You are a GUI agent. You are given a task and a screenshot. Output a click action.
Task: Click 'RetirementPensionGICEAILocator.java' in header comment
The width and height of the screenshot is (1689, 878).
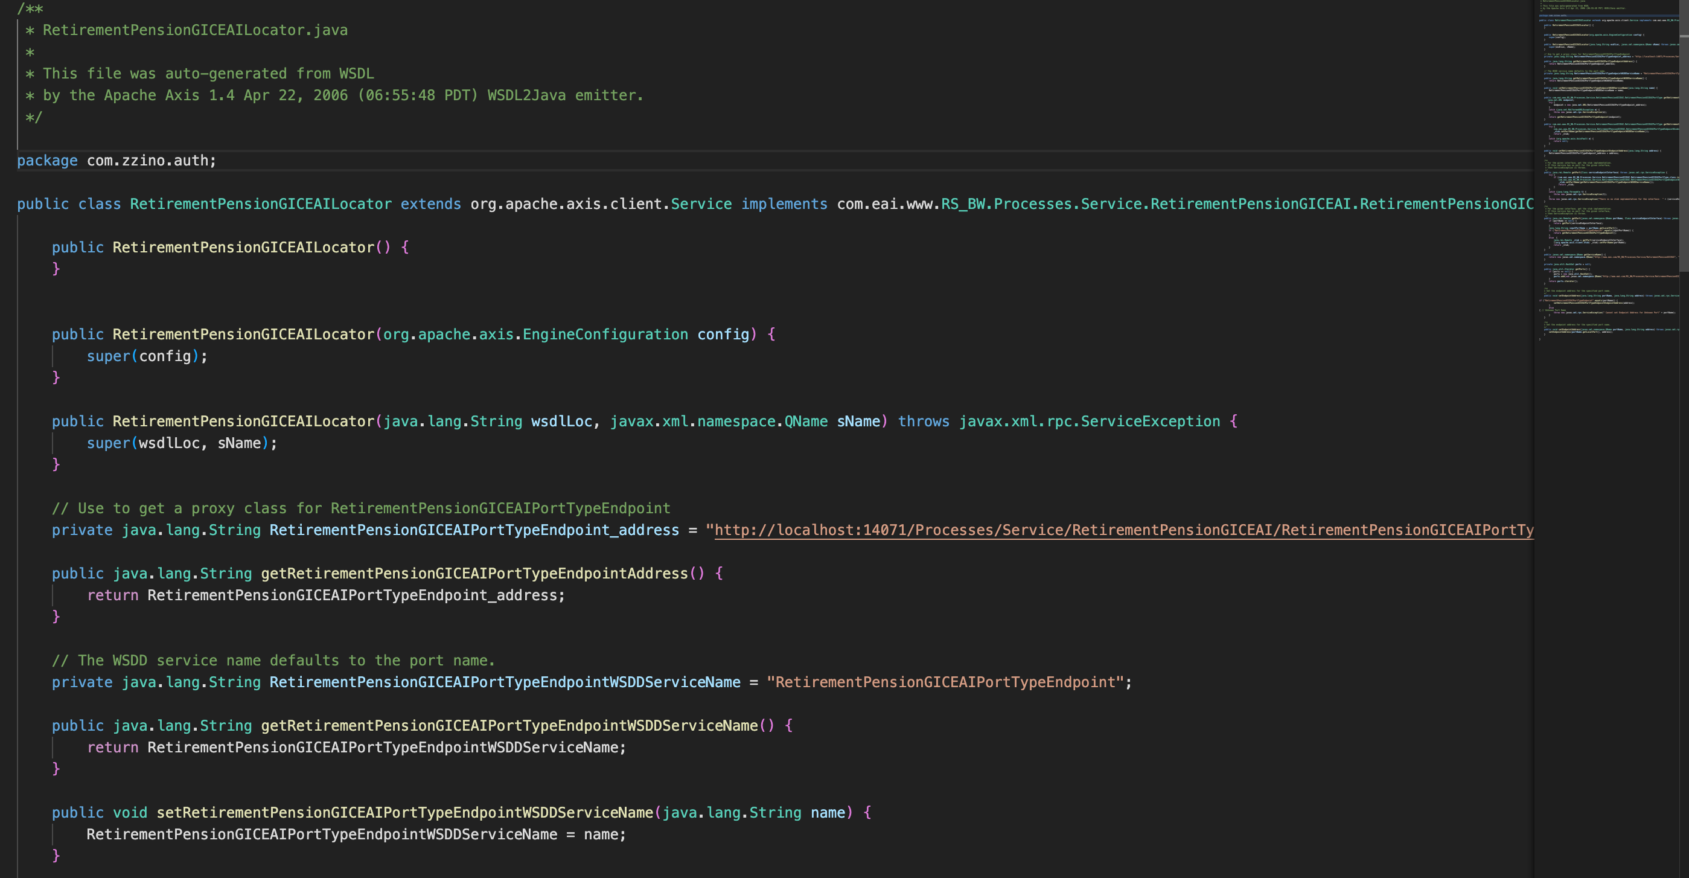196,30
